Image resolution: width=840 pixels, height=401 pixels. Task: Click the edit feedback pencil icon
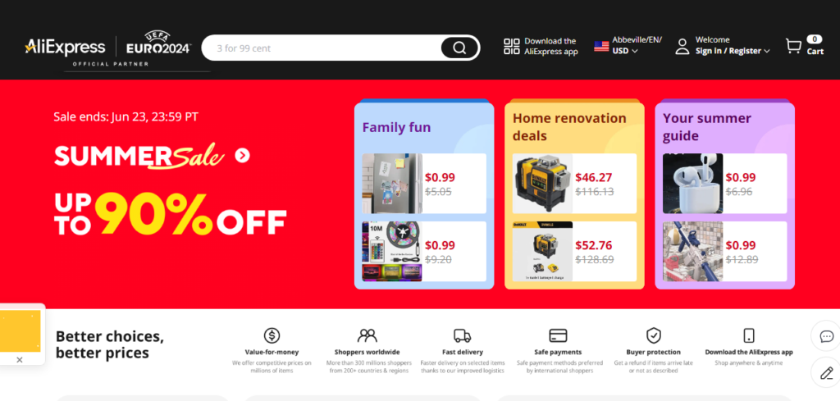826,373
